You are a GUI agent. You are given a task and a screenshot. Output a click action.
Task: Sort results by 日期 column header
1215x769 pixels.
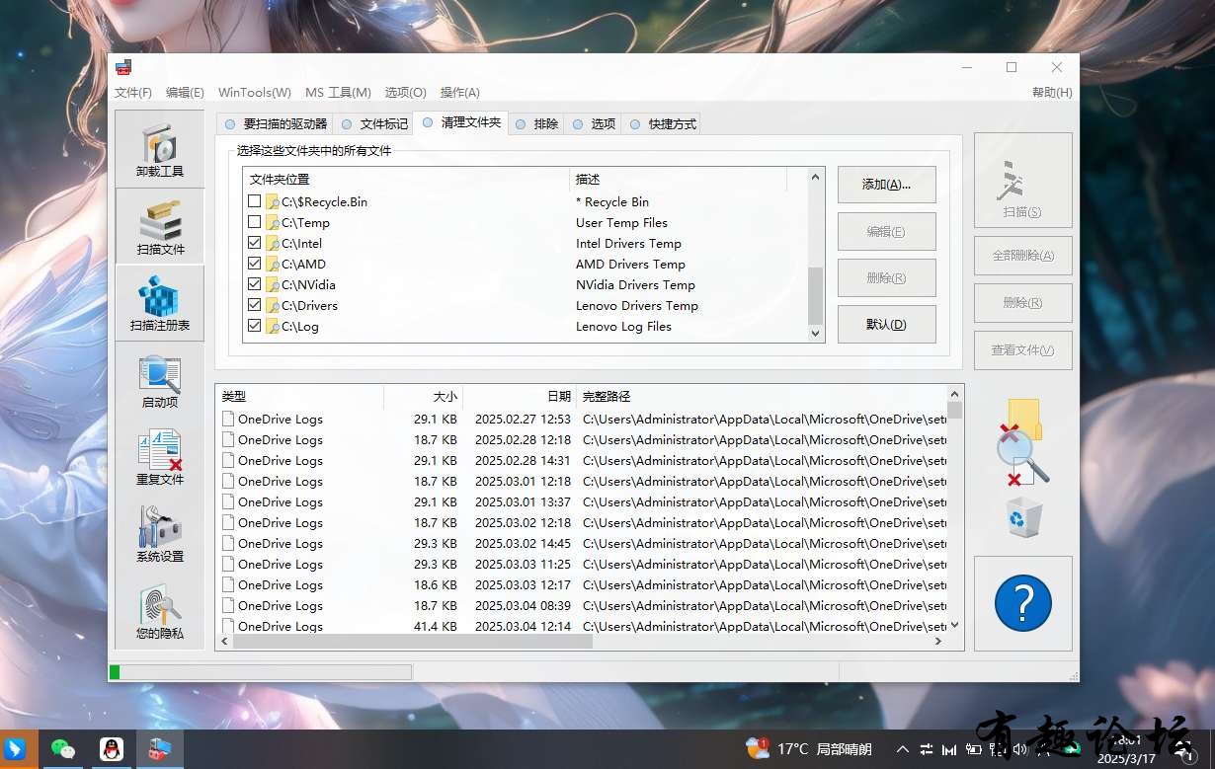[x=520, y=397]
